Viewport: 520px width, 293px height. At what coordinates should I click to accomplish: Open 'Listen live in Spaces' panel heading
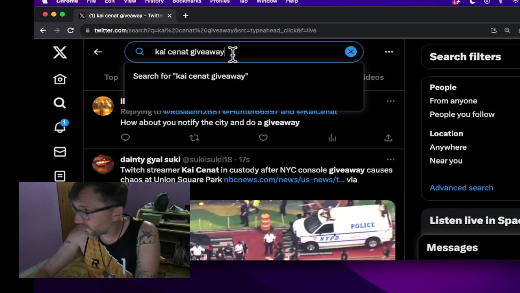(x=474, y=221)
